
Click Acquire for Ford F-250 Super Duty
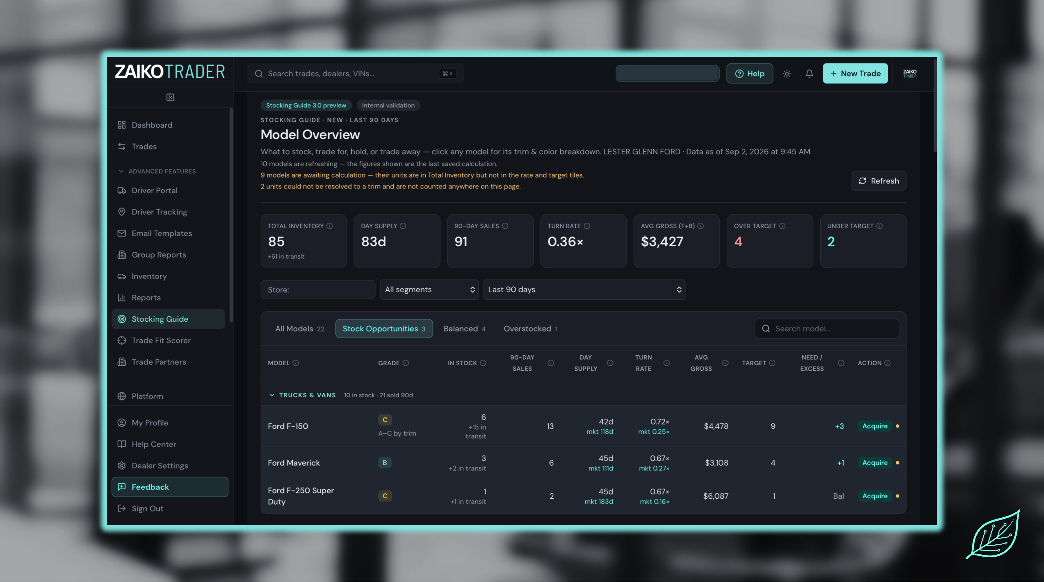875,496
